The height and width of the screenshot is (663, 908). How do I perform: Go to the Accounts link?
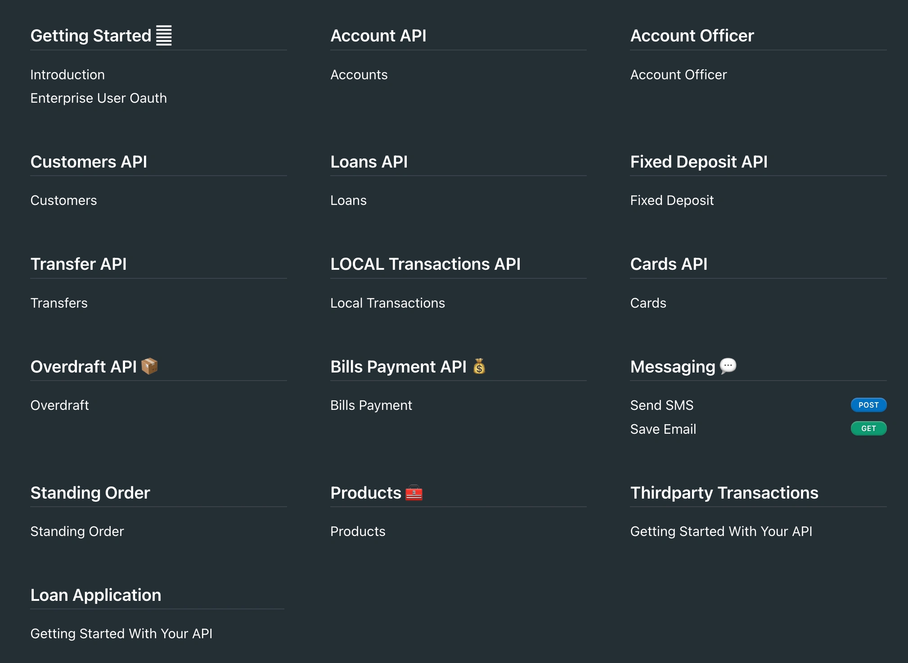359,75
